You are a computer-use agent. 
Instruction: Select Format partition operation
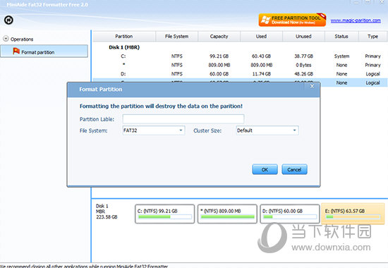pos(44,51)
